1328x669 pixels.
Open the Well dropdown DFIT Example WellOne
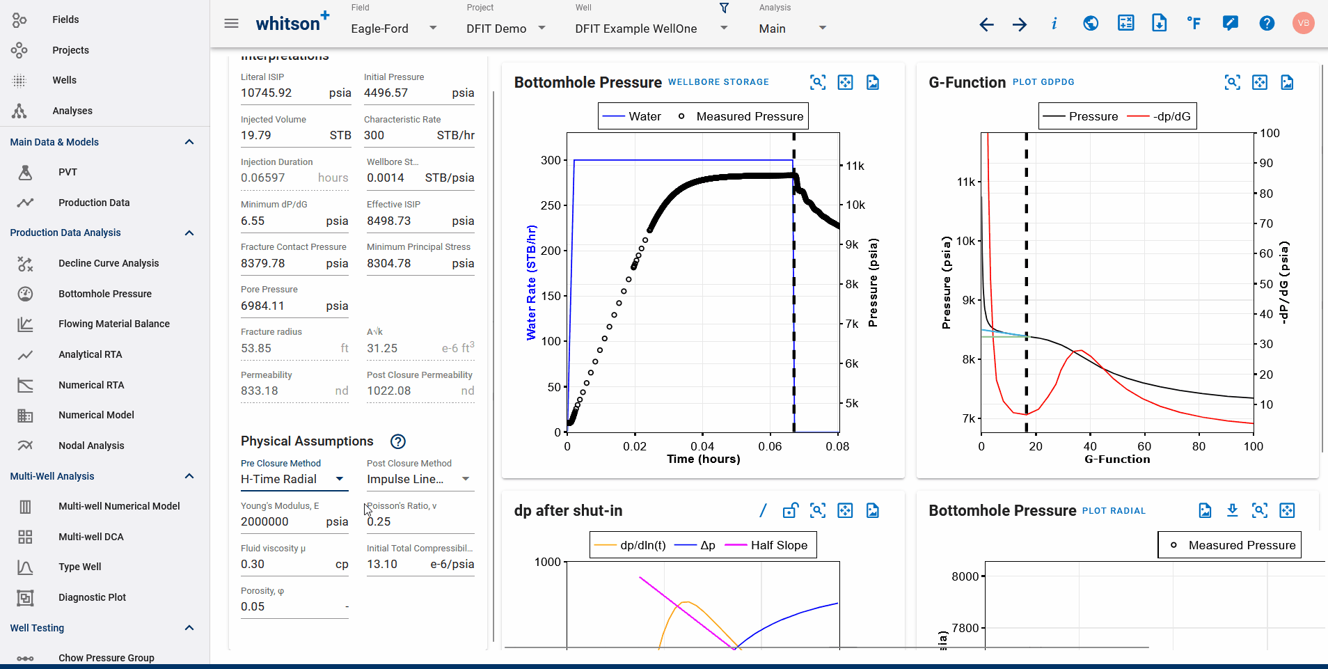pos(651,29)
